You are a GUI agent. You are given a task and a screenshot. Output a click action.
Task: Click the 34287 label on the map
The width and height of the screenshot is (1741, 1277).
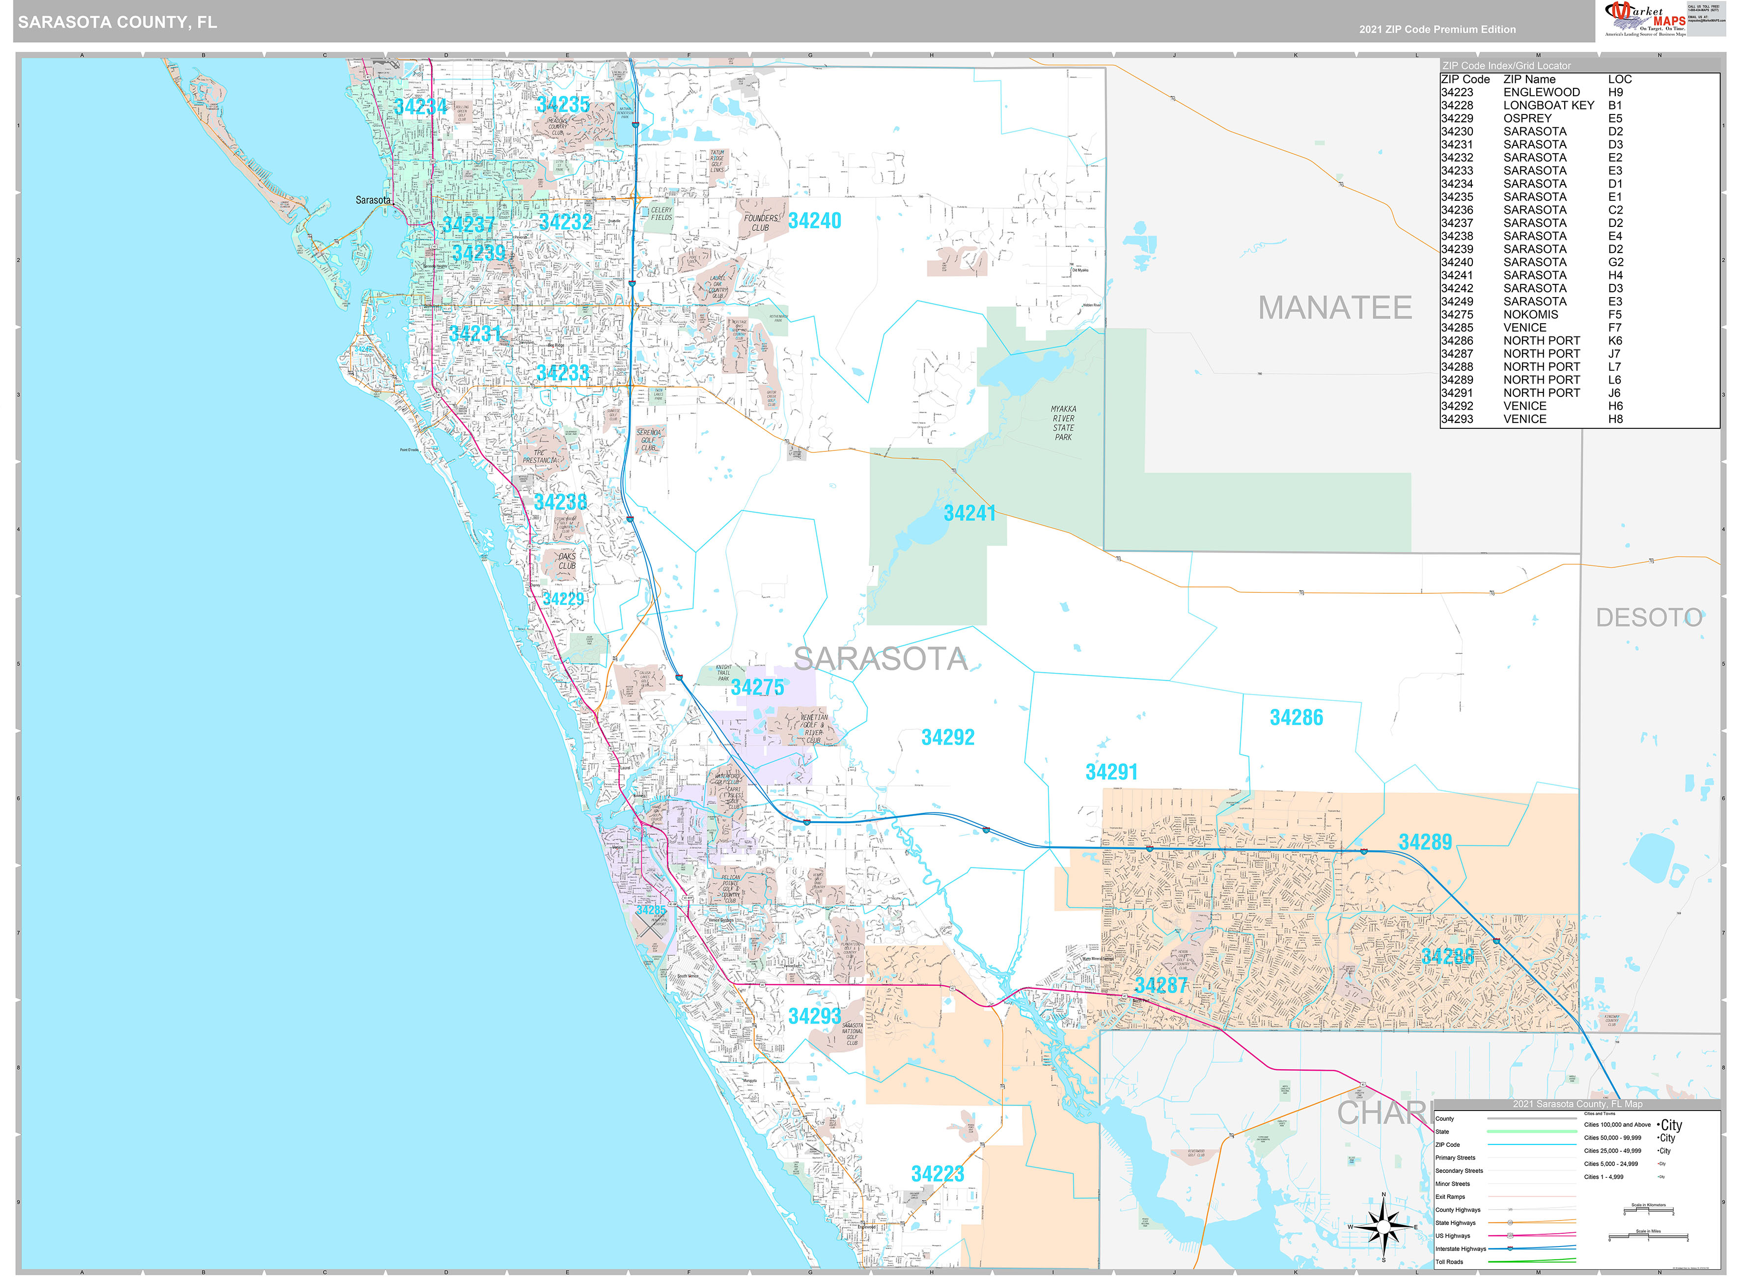(x=1161, y=986)
